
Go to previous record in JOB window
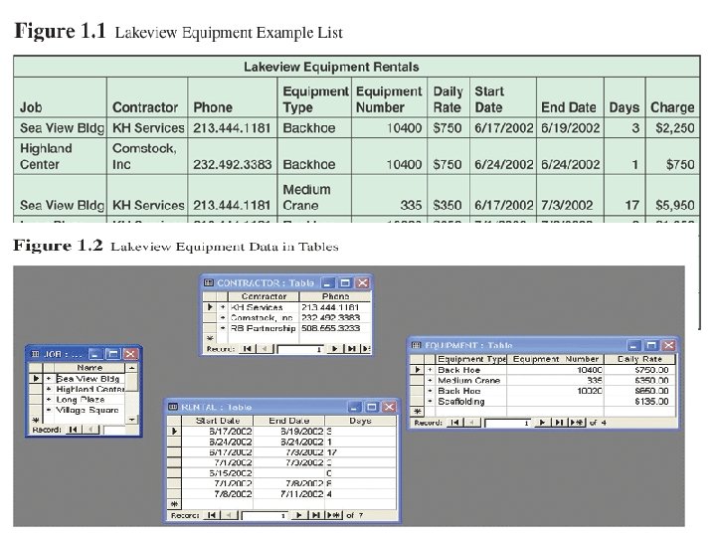(90, 430)
